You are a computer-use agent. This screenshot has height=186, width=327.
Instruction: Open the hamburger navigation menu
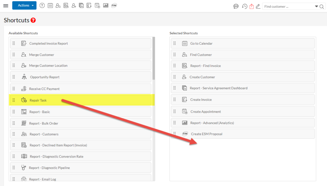6,5
